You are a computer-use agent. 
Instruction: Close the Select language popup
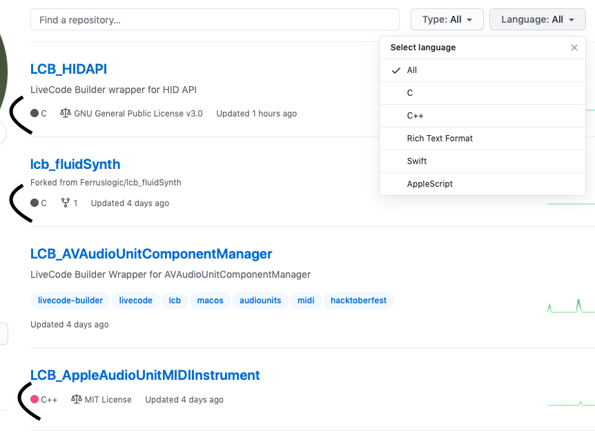pos(574,48)
